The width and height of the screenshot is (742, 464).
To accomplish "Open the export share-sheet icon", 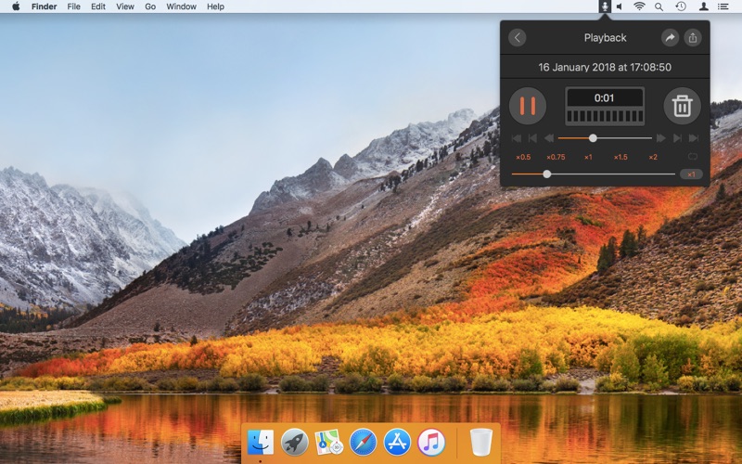I will point(693,38).
